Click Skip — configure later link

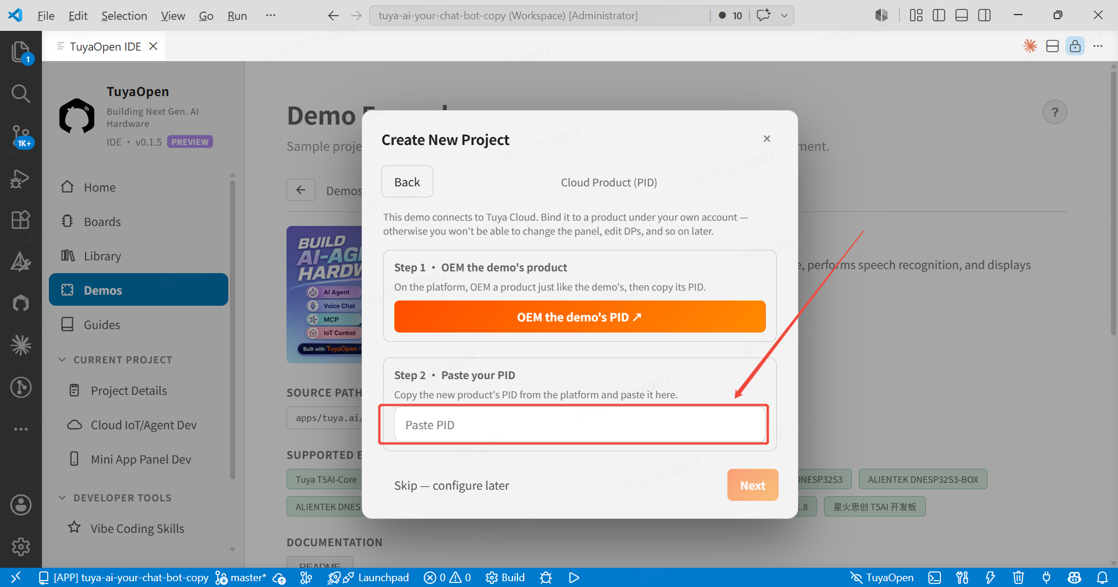point(451,486)
